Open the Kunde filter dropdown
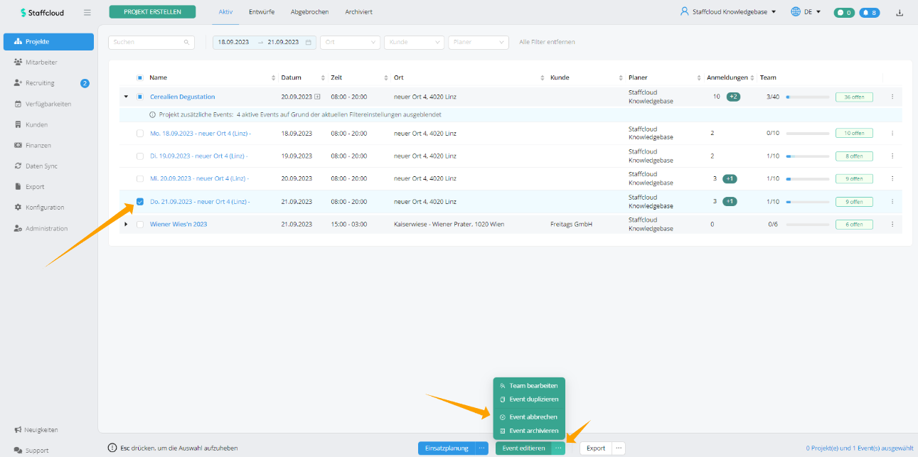Screen dimensions: 918x457 click(414, 42)
